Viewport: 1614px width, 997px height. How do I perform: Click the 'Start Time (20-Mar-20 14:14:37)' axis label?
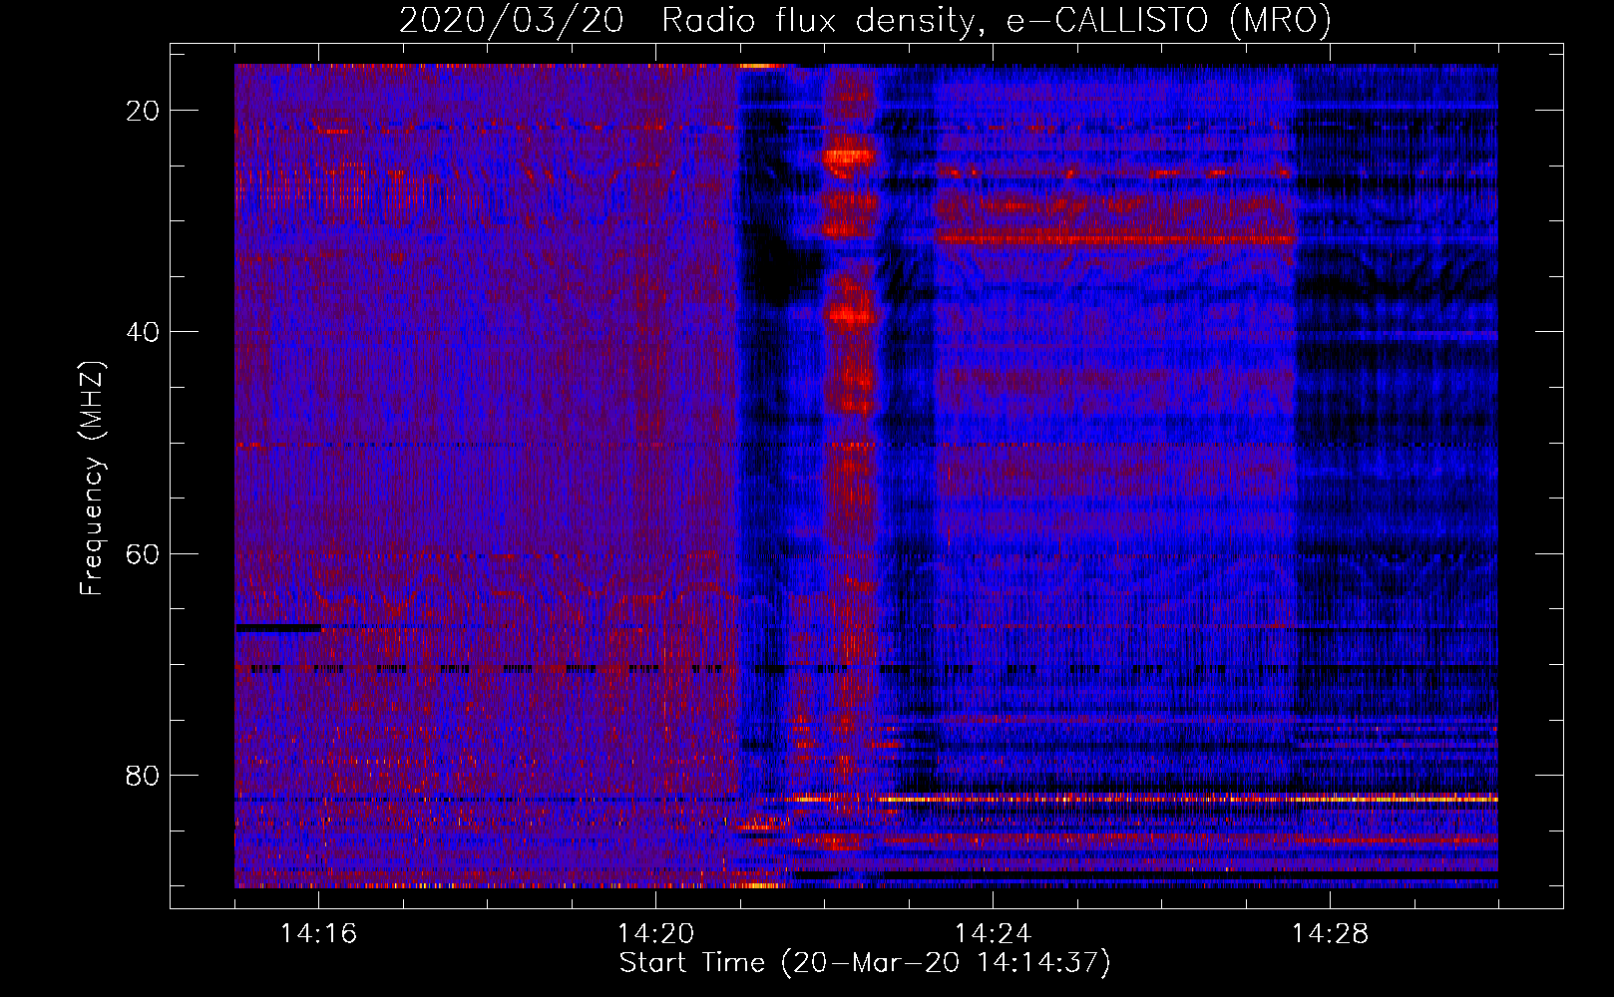(x=865, y=963)
